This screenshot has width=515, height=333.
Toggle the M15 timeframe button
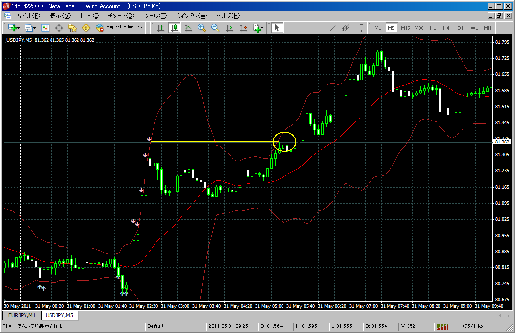pyautogui.click(x=405, y=28)
